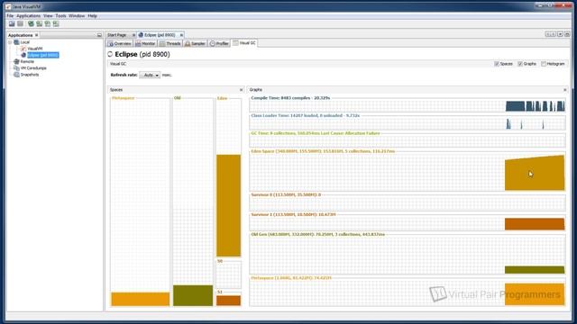
Task: Click the VisualVM application icon in tree
Action: (x=23, y=49)
